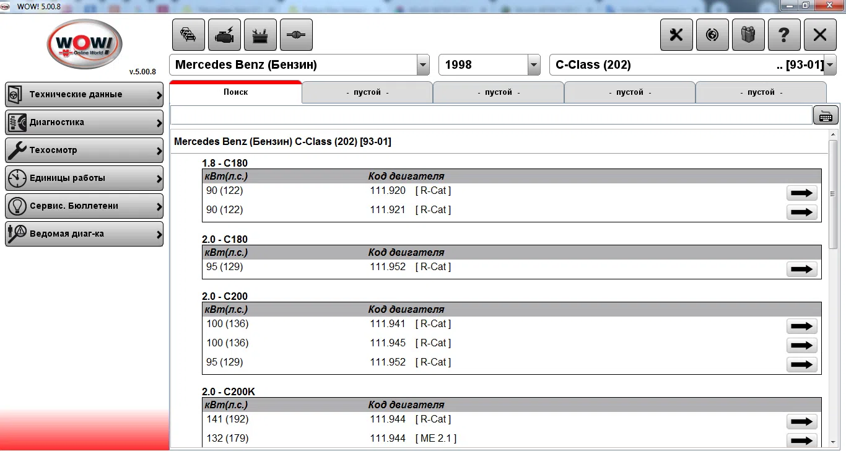Open the Диагностика side menu
Viewport: 846px width, 451px height.
[84, 123]
